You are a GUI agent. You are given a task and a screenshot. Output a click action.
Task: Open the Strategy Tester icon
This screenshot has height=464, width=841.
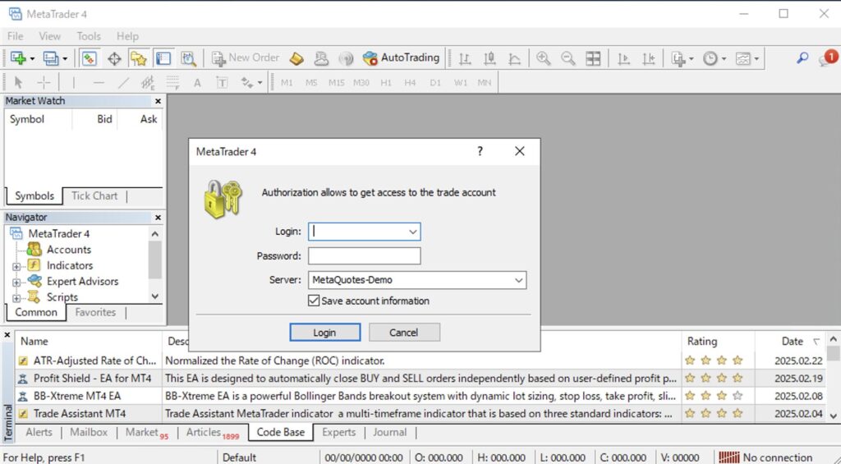pos(188,58)
